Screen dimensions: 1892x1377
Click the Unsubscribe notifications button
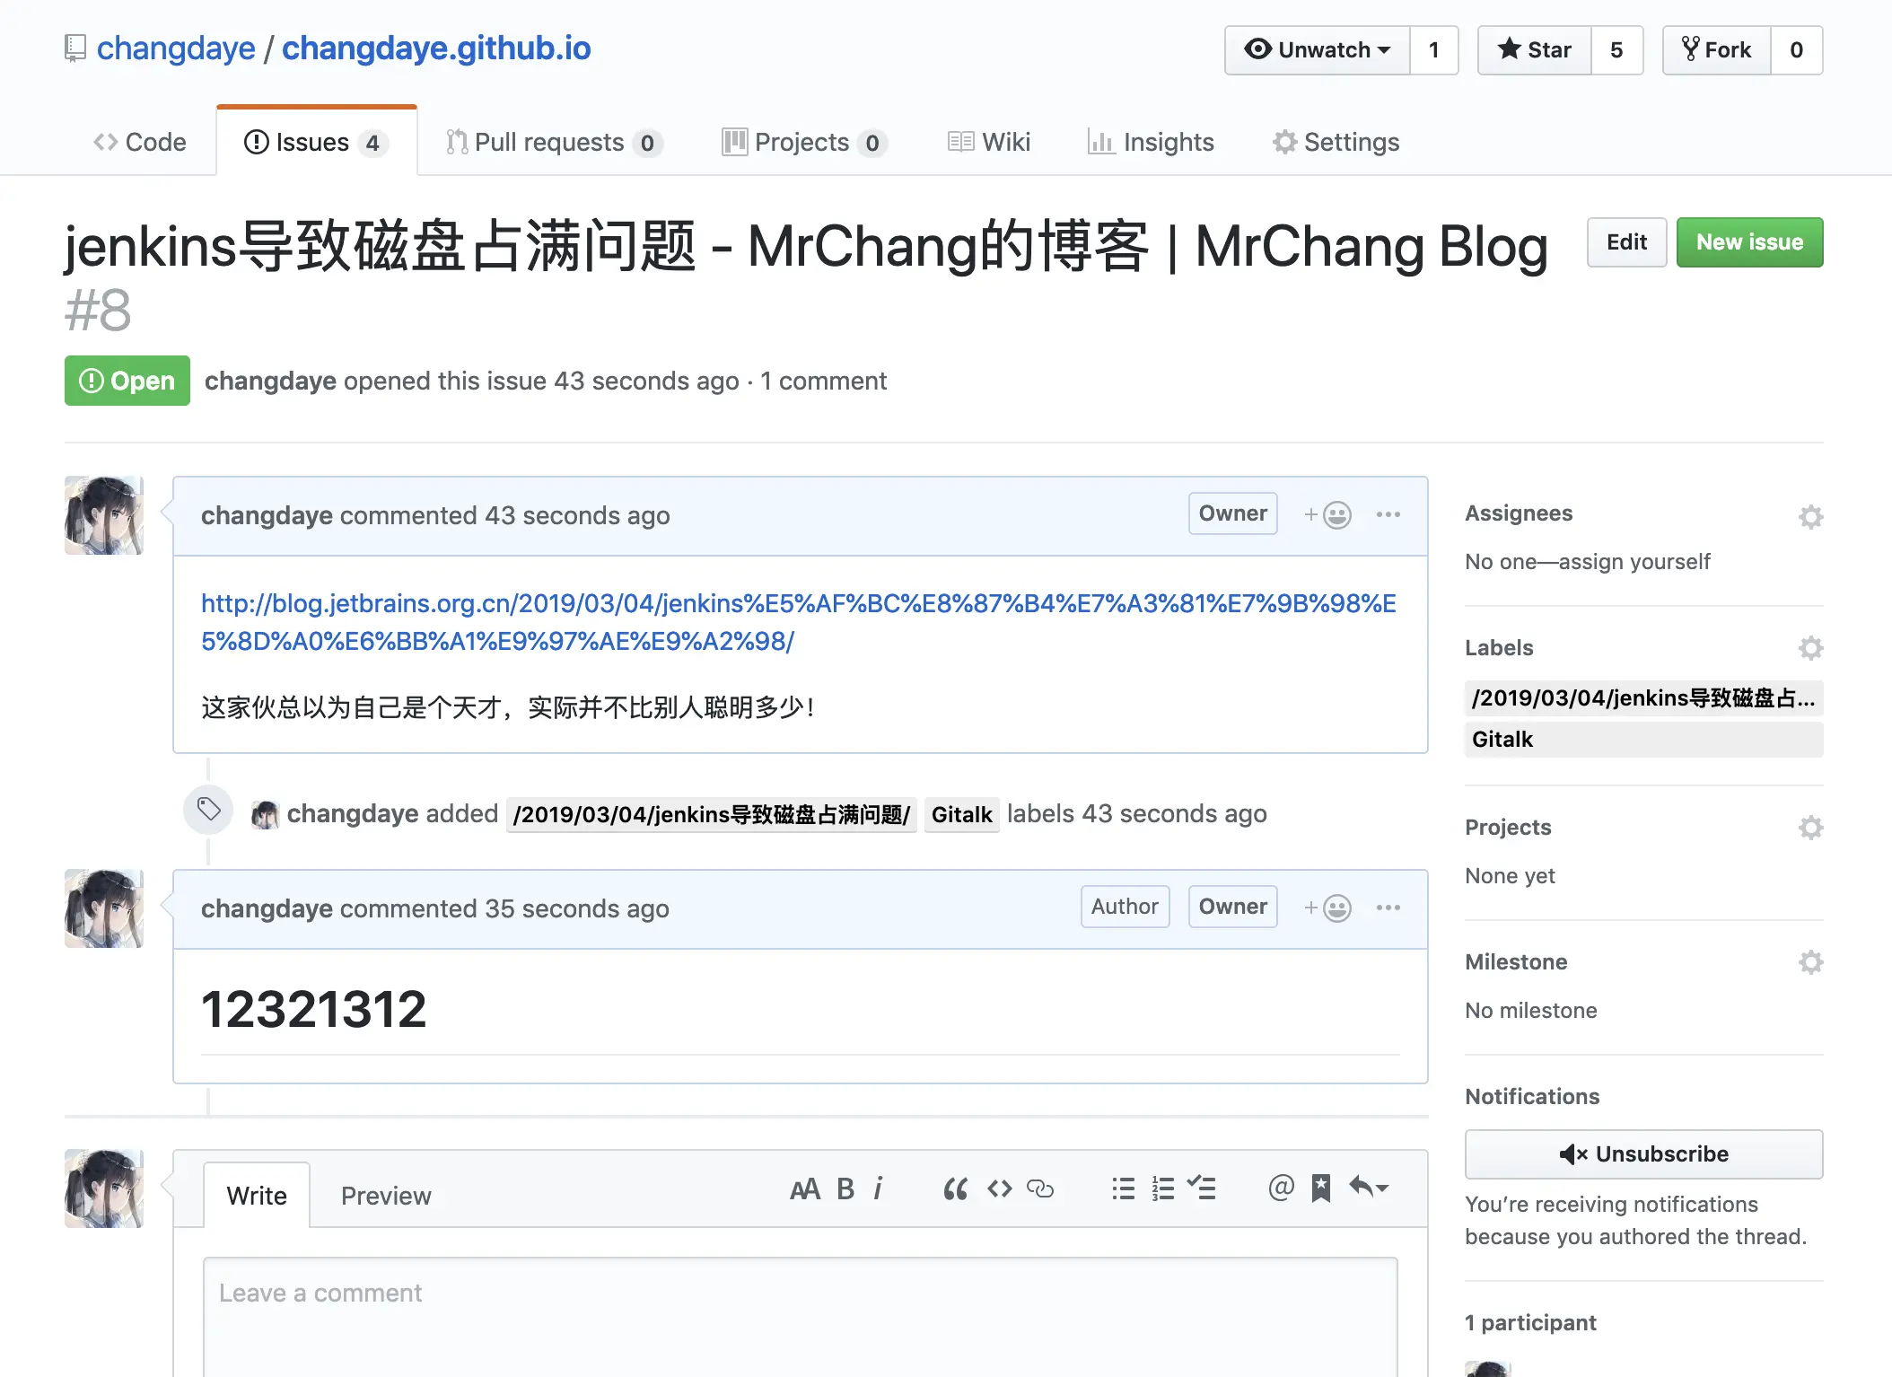(x=1642, y=1153)
